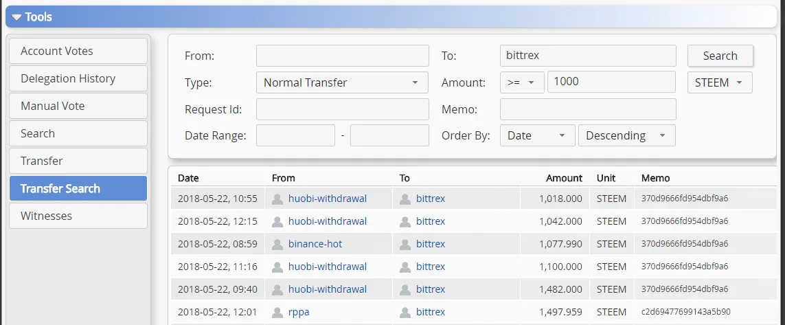Focus the Request Id field
The height and width of the screenshot is (325, 785).
pyautogui.click(x=343, y=109)
